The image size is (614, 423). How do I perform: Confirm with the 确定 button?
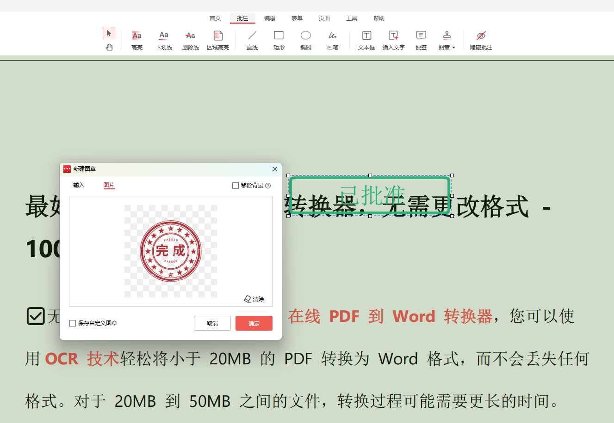click(x=254, y=323)
